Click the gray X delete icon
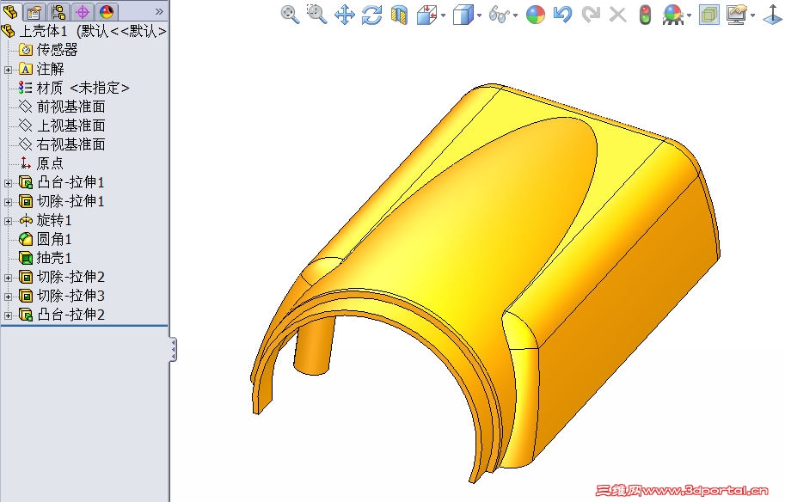785x502 pixels. (618, 15)
